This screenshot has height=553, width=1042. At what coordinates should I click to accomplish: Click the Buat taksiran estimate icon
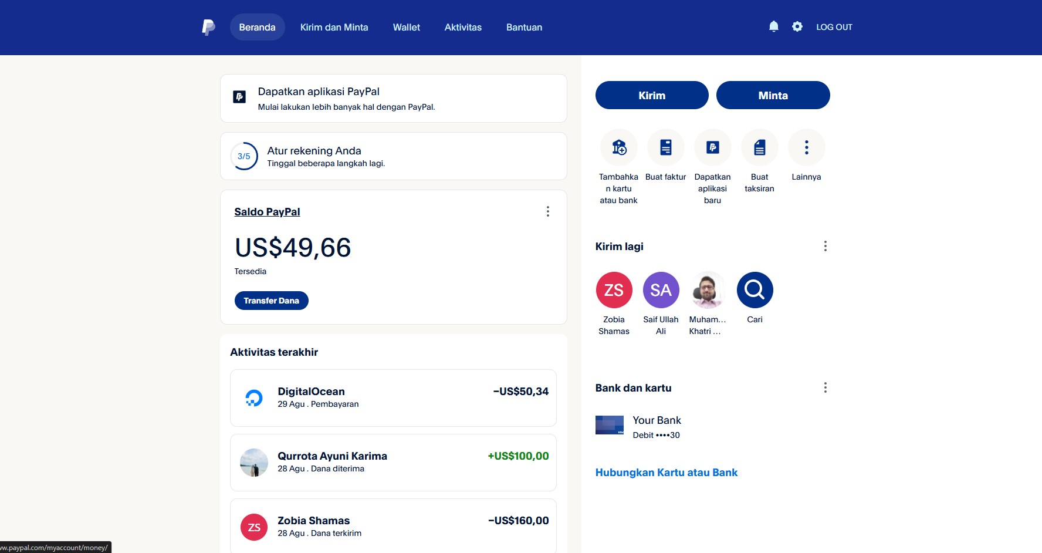click(x=759, y=147)
